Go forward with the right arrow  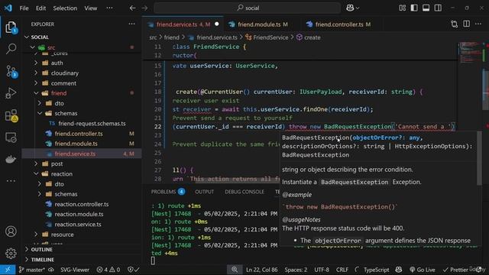coord(144,8)
